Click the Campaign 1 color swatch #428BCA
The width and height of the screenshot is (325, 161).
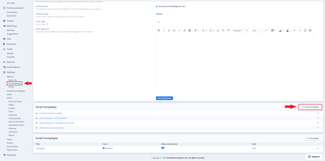(104, 148)
